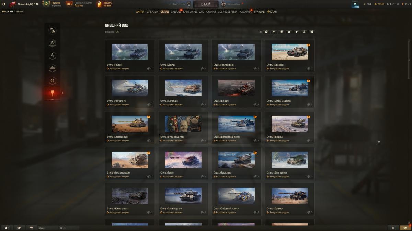Select the «Буруновый год» style card

(183, 127)
